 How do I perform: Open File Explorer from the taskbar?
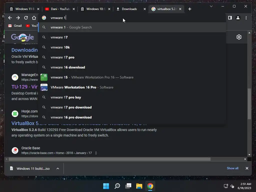click(139, 186)
